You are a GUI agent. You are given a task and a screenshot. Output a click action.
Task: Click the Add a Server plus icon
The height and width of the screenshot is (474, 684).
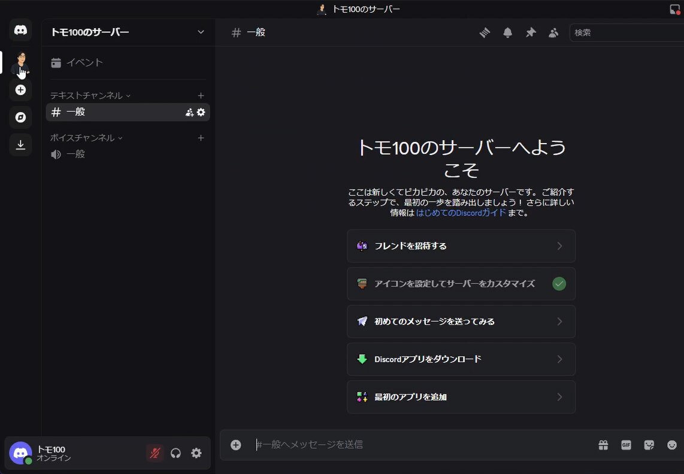coord(20,90)
